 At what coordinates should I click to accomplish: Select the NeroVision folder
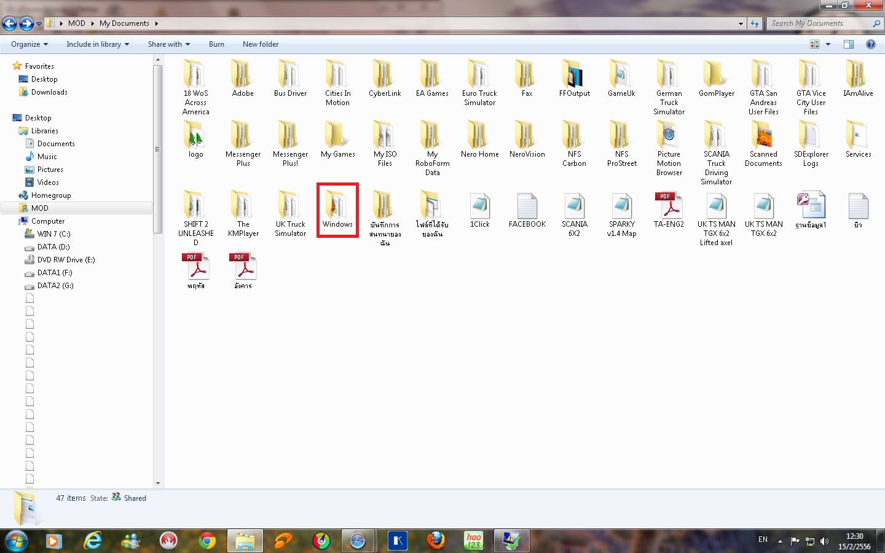[x=527, y=139]
